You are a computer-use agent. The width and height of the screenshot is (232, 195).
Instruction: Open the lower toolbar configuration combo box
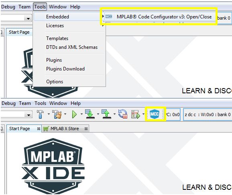pyautogui.click(x=16, y=115)
